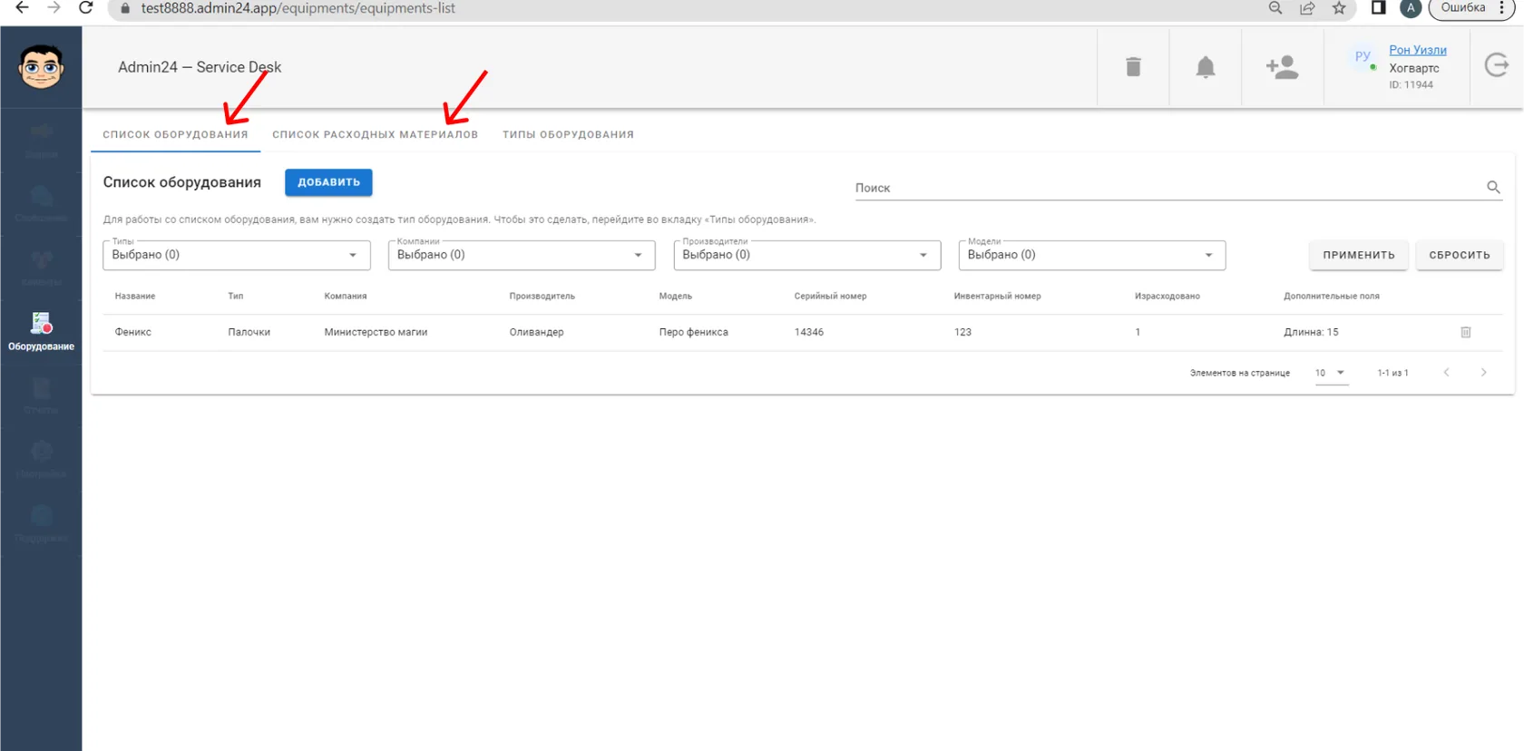Log out using the exit arrow icon
The height and width of the screenshot is (751, 1524).
(x=1497, y=65)
